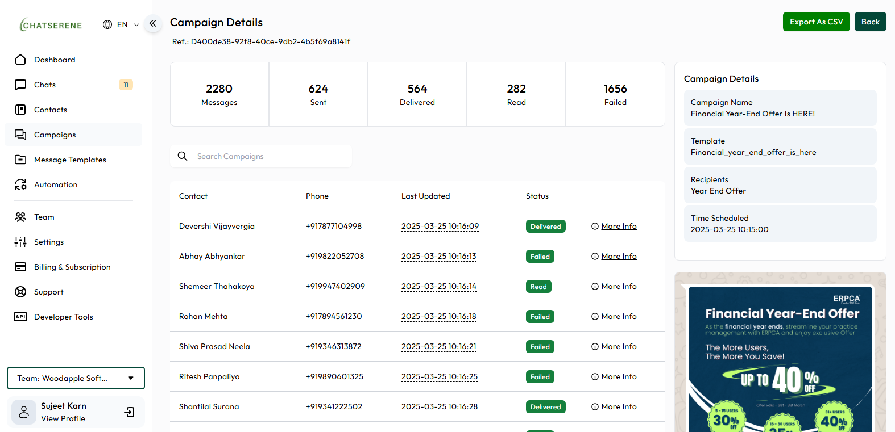Click the Support lifebuoy icon
Viewport: 895px width, 432px height.
pos(20,292)
